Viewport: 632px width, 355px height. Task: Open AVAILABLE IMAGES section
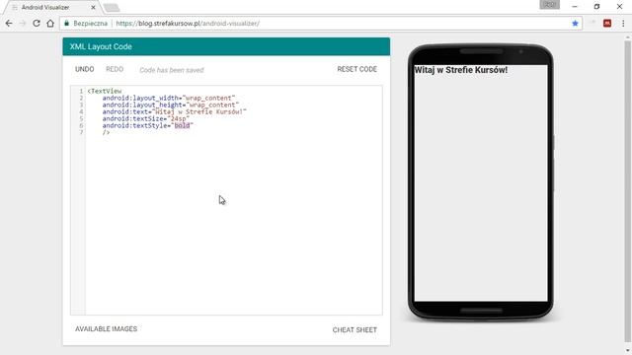[106, 328]
